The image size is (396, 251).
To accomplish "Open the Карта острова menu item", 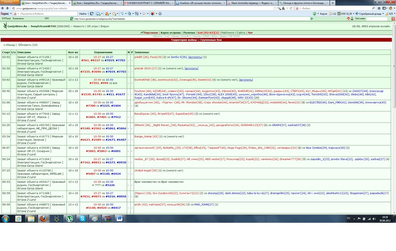I will (170, 33).
